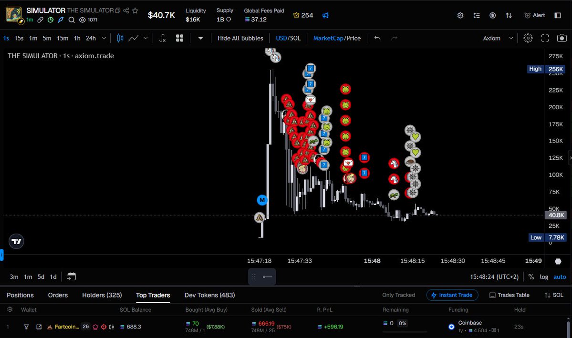Open Holders (325) tab
Image resolution: width=572 pixels, height=338 pixels.
pyautogui.click(x=102, y=295)
